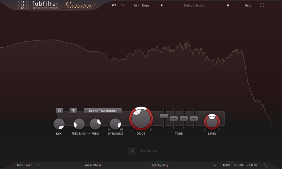This screenshot has height=169, width=282.
Task: Click the Add Source plus button
Action: click(x=132, y=151)
